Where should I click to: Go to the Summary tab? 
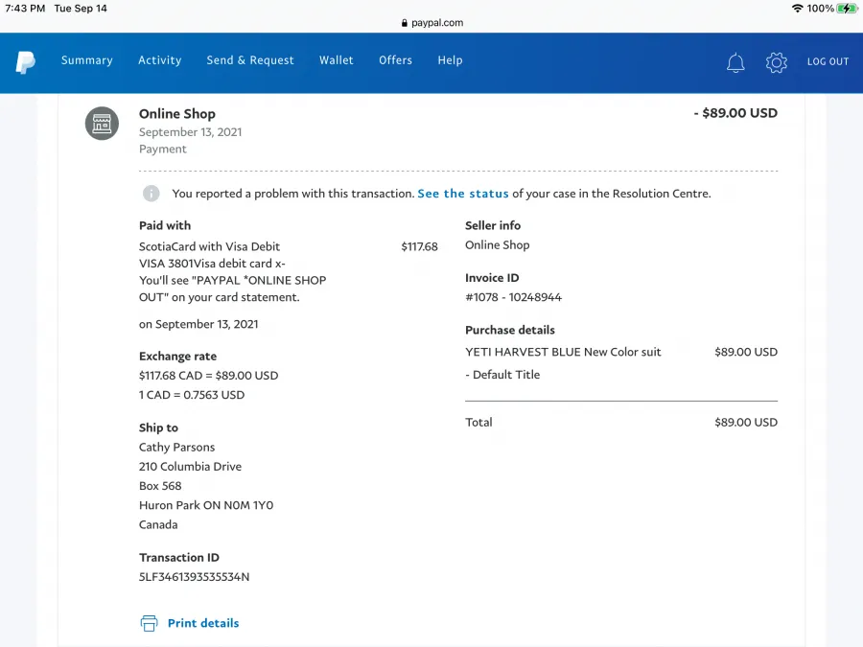(87, 60)
